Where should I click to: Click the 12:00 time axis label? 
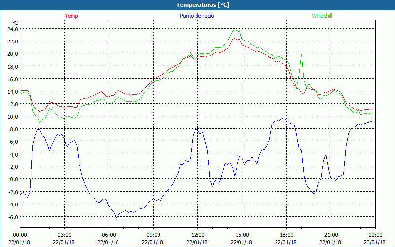[x=198, y=235]
